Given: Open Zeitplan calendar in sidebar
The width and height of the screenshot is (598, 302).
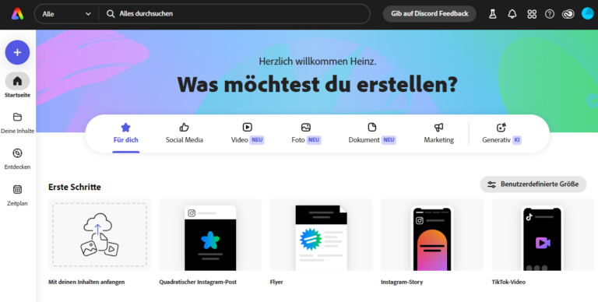Looking at the screenshot, I should pos(18,195).
